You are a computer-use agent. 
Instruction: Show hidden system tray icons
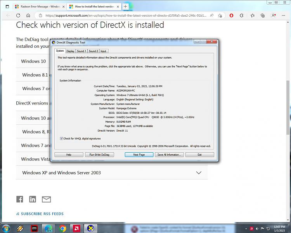pos(246,229)
